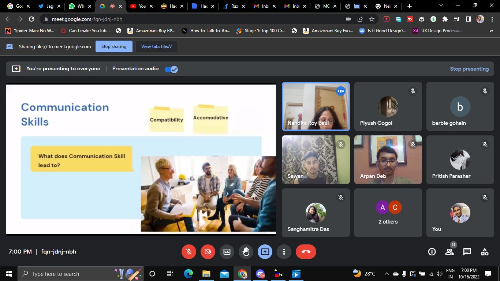Viewport: 500px width, 281px height.
Task: Expand the hidden bookmarks chevron
Action: [x=491, y=31]
